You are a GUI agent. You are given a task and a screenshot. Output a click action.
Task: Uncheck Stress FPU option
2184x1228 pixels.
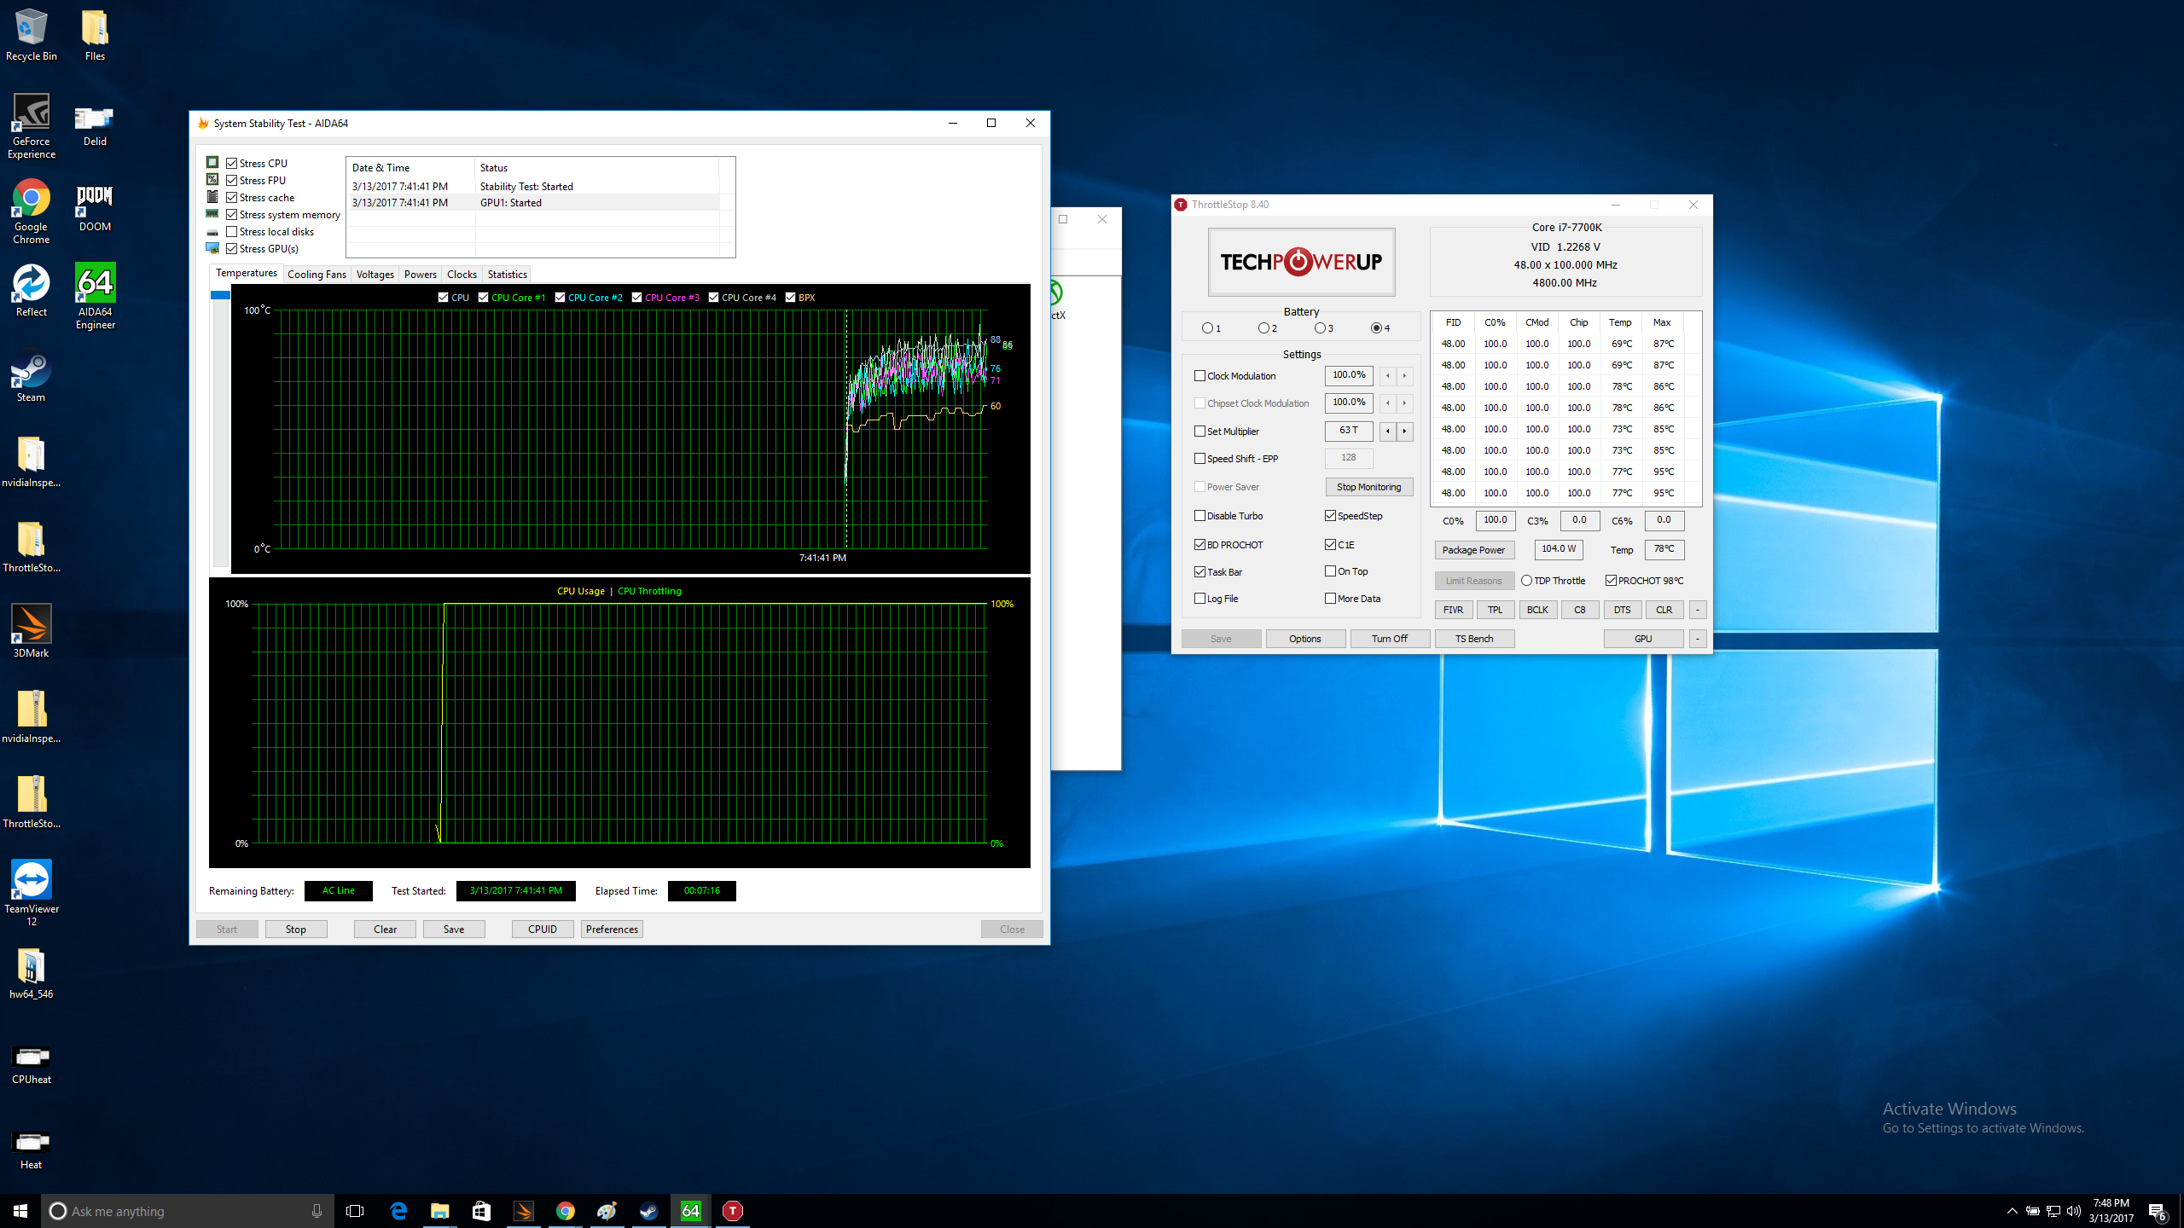click(x=232, y=180)
